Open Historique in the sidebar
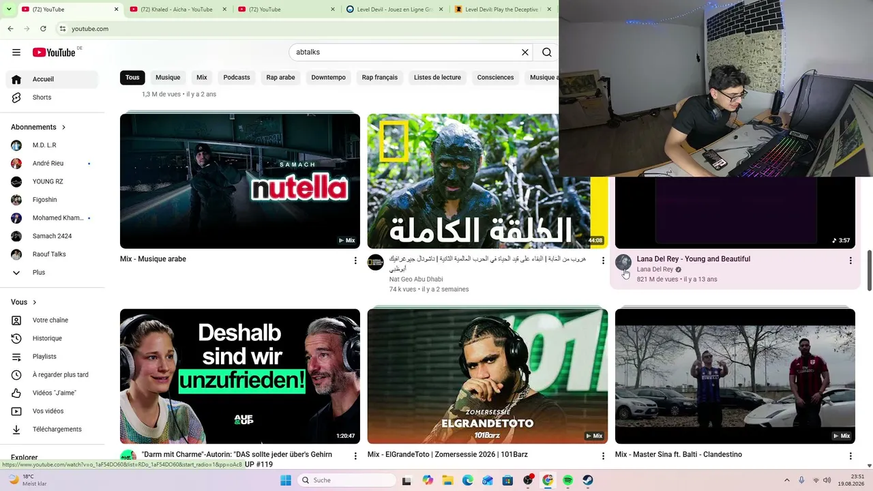 click(x=52, y=338)
